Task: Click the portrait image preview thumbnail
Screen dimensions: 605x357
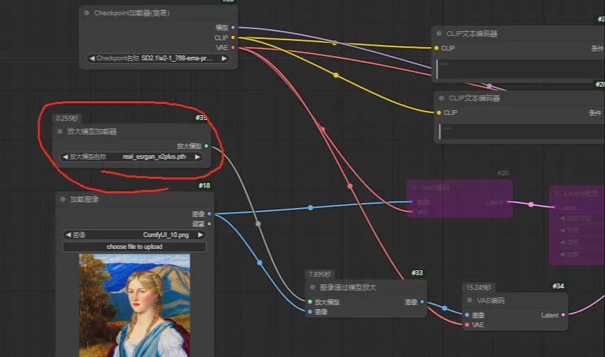Action: [134, 305]
